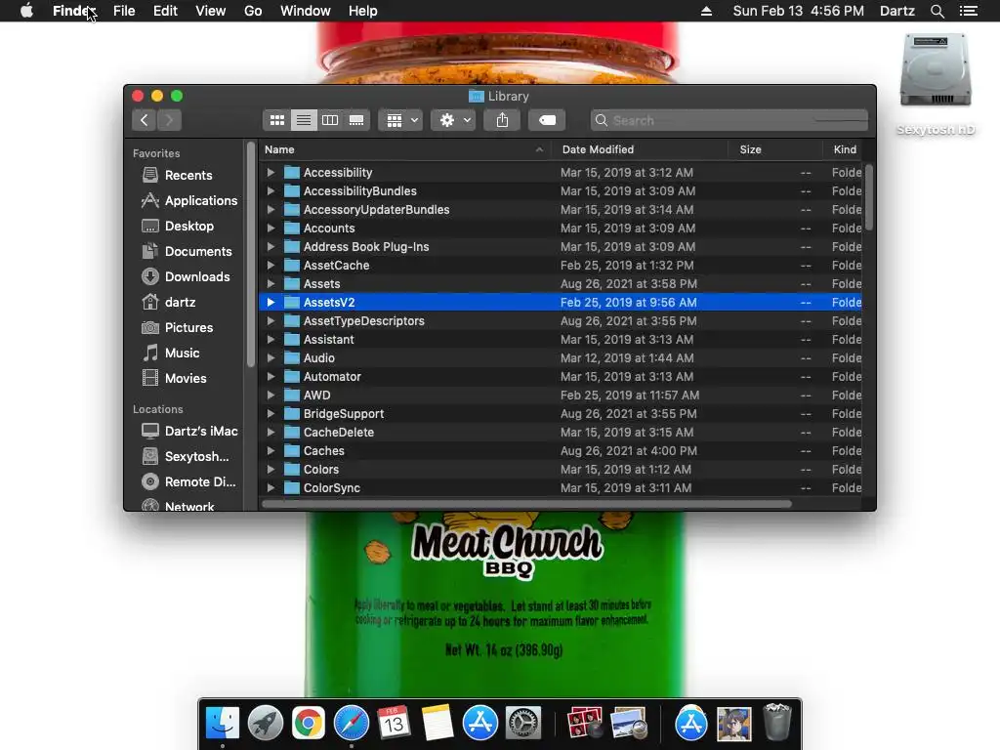Expand the ColorSync folder

(271, 488)
